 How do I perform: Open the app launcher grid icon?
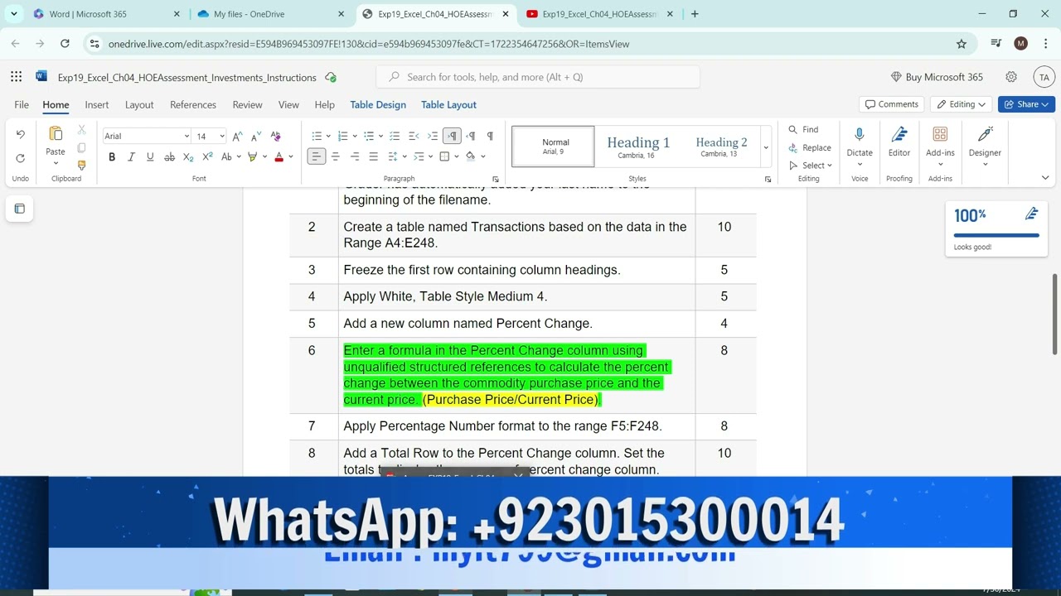click(17, 77)
